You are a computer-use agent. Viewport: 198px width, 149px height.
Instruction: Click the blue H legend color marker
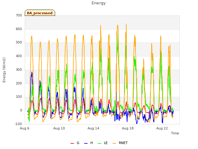pyautogui.click(x=86, y=143)
